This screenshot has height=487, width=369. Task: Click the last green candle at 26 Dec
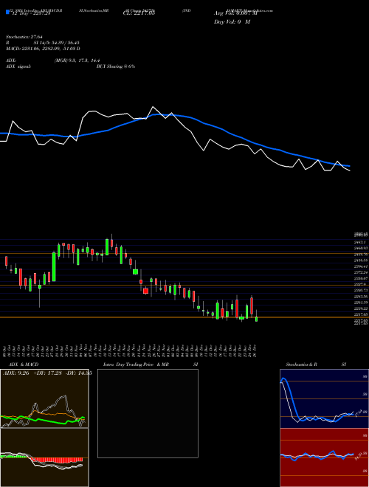click(257, 319)
